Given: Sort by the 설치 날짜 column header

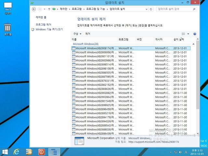Looking at the screenshot, I should pyautogui.click(x=181, y=39).
